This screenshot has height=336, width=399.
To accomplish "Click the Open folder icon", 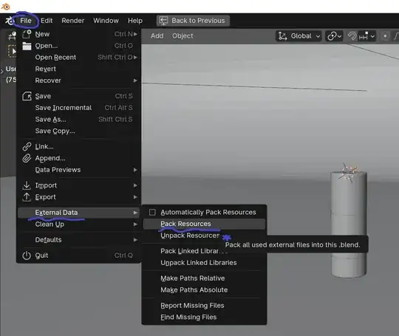I will coord(27,46).
